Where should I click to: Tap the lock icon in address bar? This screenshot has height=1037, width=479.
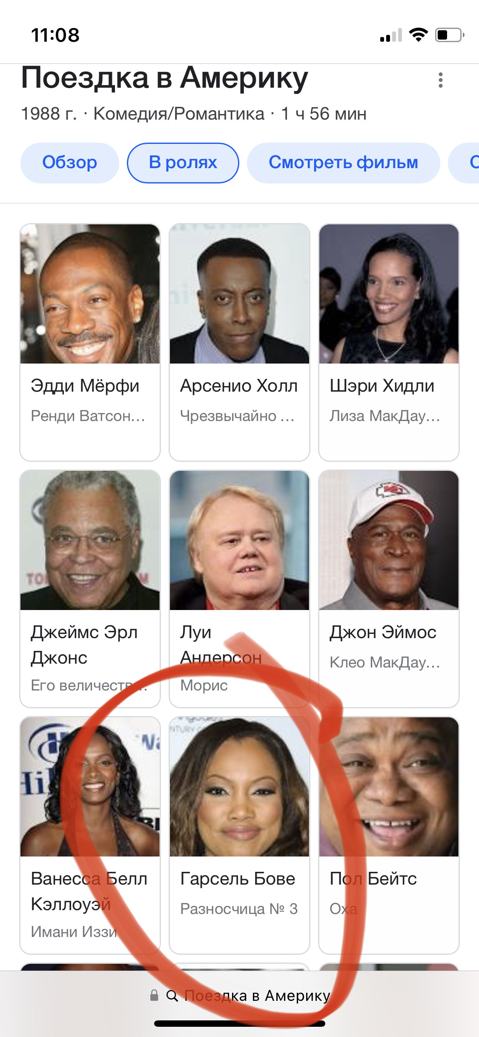pyautogui.click(x=154, y=995)
